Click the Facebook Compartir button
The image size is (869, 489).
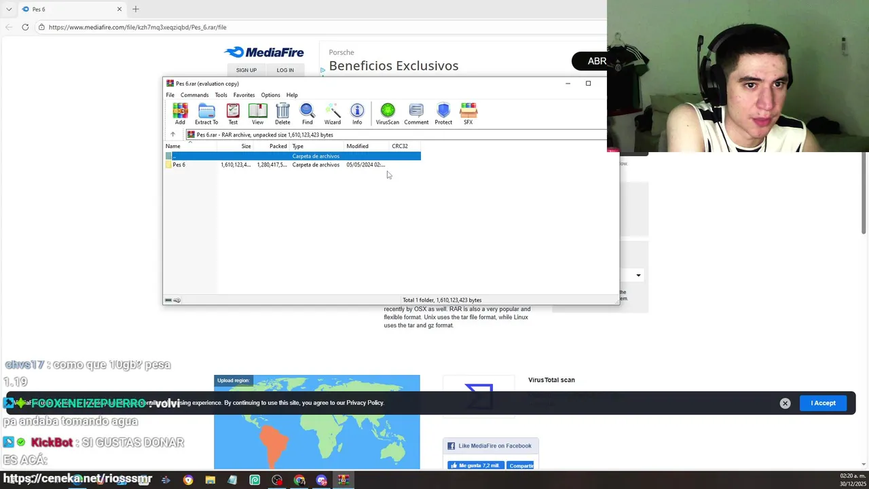520,465
